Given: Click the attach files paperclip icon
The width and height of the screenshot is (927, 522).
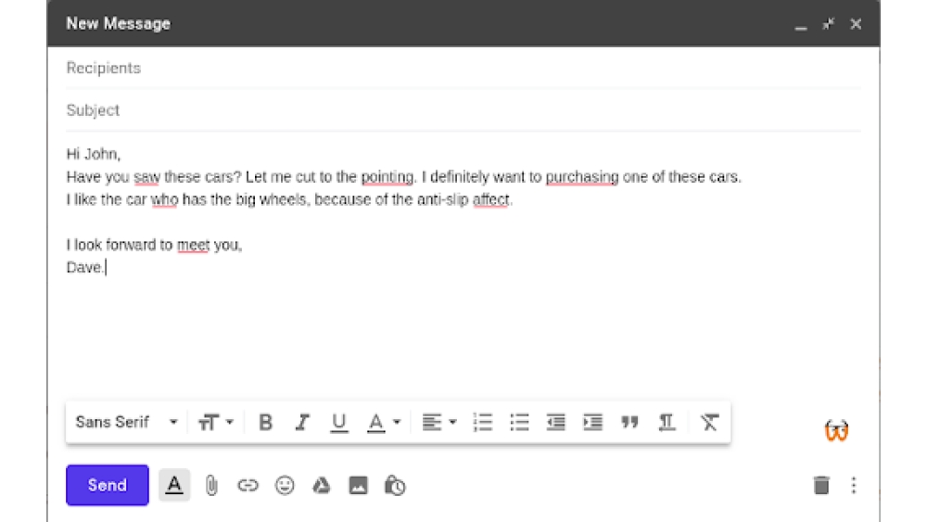Looking at the screenshot, I should click(x=211, y=485).
